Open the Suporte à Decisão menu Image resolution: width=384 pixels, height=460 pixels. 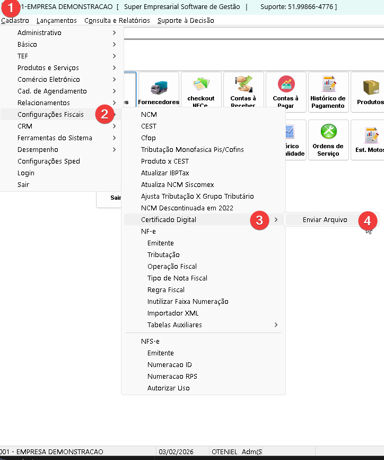[x=186, y=20]
